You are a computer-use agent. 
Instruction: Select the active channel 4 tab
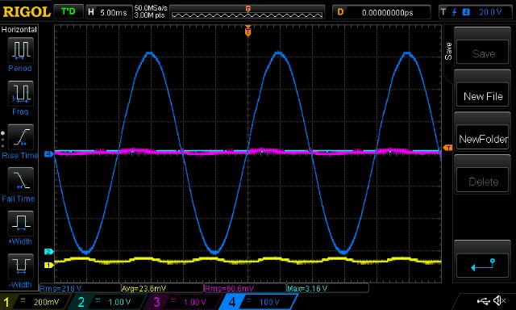pos(258,301)
